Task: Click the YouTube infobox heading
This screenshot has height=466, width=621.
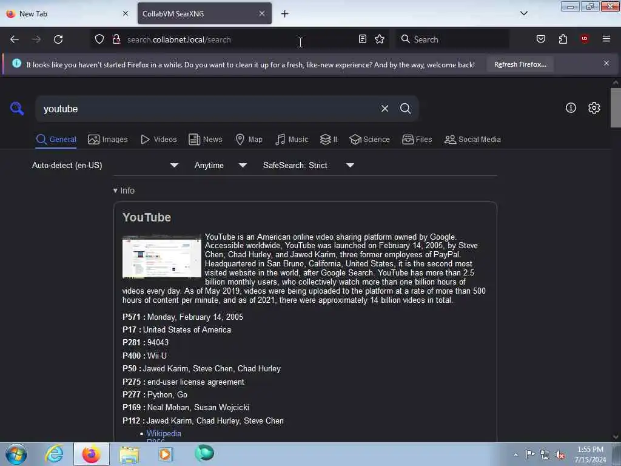Action: [x=147, y=217]
